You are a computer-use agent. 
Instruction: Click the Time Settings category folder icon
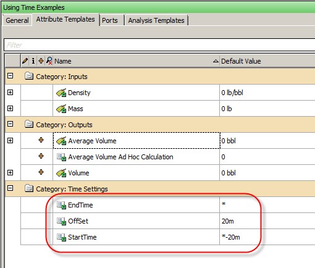29,188
